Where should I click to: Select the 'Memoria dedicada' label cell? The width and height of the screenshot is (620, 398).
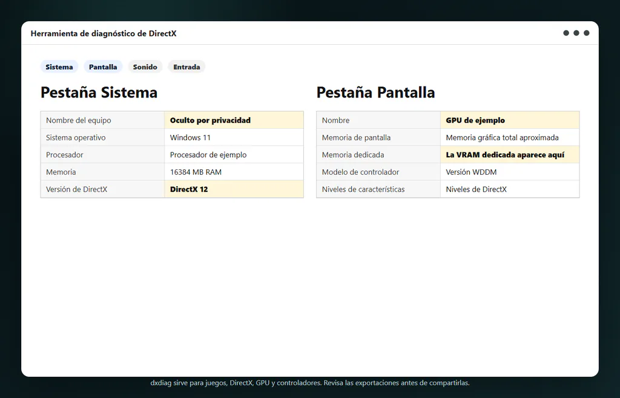tap(378, 155)
